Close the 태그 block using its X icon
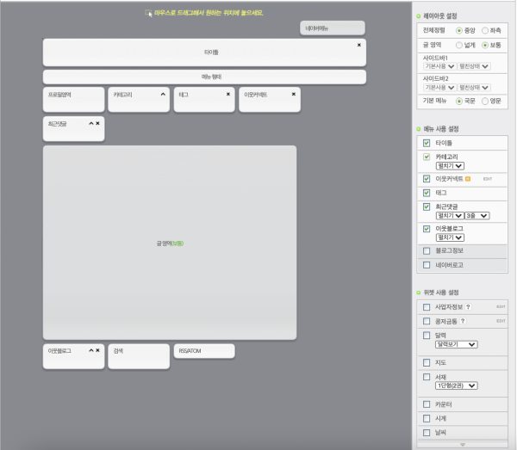 [x=228, y=94]
